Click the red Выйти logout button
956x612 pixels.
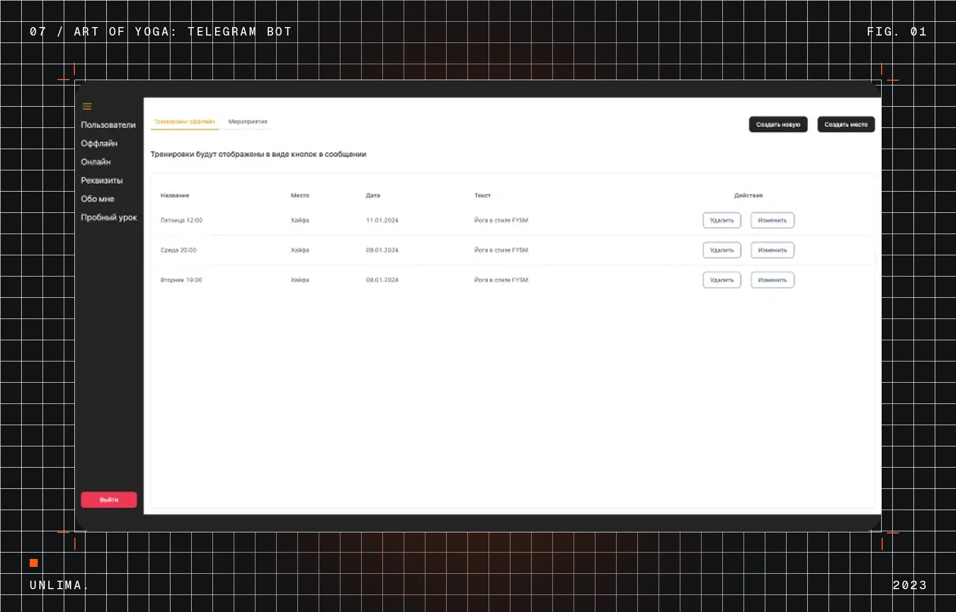tap(109, 499)
